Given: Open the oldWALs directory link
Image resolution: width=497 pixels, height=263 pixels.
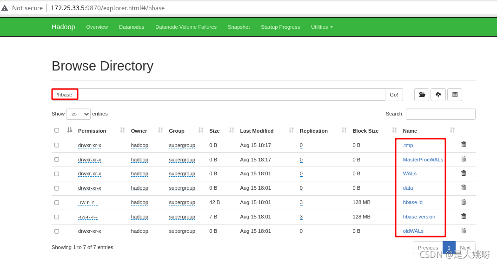Looking at the screenshot, I should pos(413,231).
